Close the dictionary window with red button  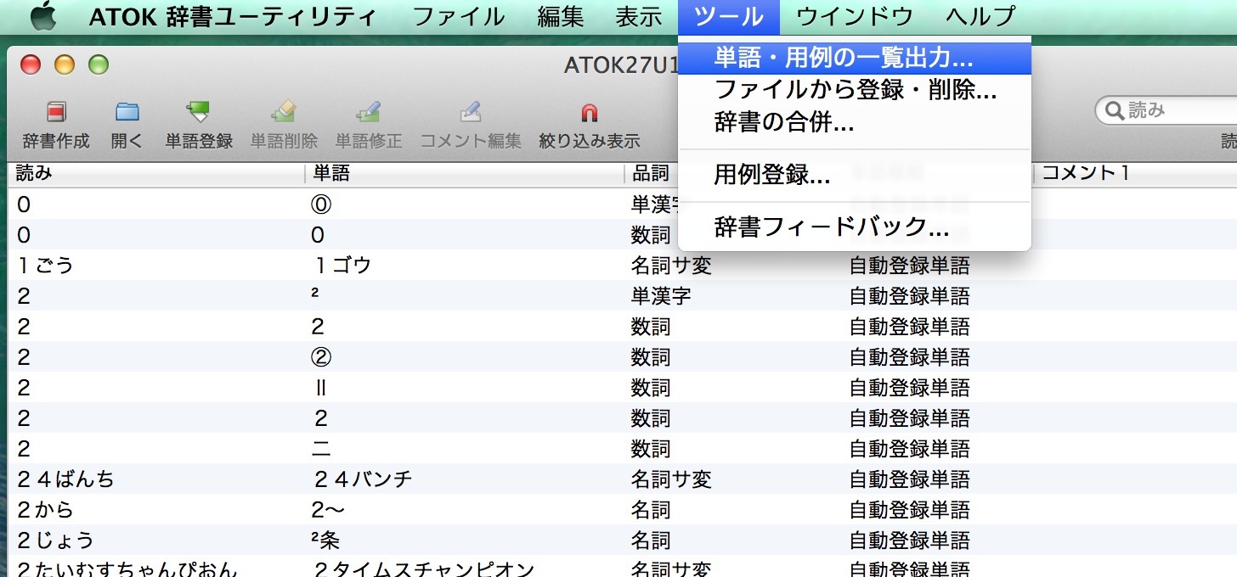31,64
